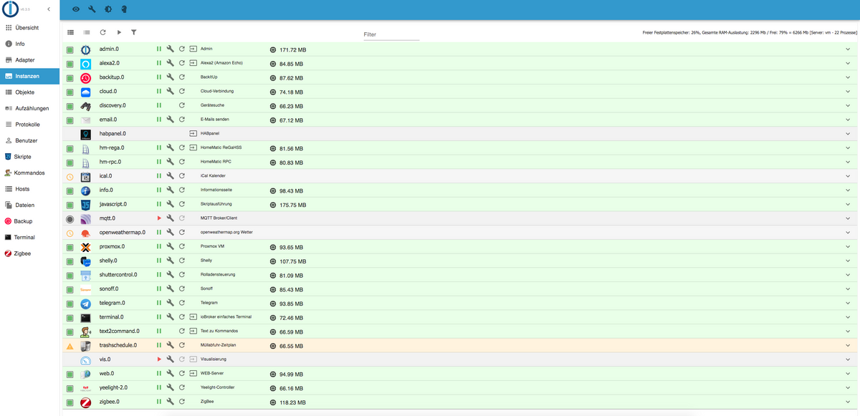The width and height of the screenshot is (860, 416).
Task: Open the habpanel.0 web link icon
Action: [193, 133]
